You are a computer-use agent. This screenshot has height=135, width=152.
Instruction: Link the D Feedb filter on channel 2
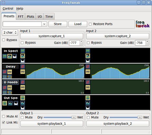[88, 87]
